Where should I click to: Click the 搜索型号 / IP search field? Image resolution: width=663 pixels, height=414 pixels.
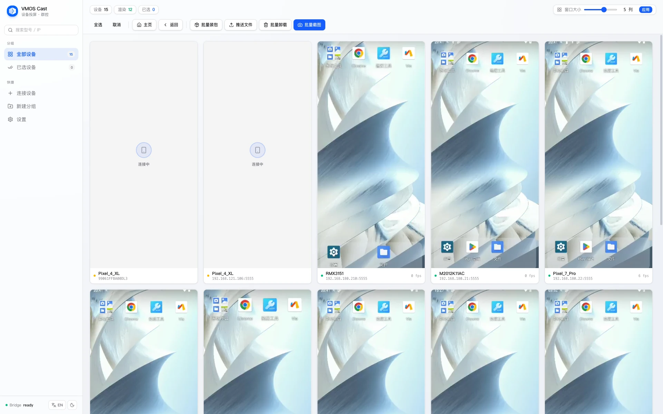pos(41,30)
